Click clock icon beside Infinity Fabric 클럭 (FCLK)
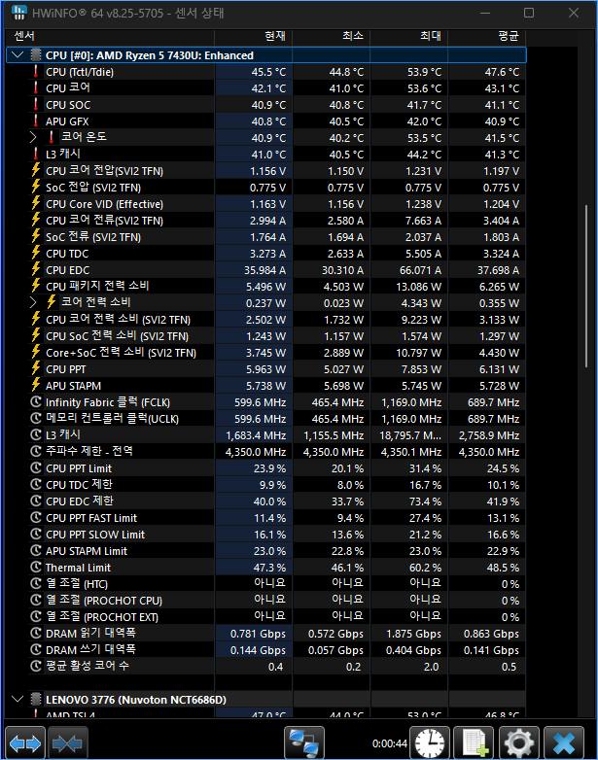 tap(36, 401)
